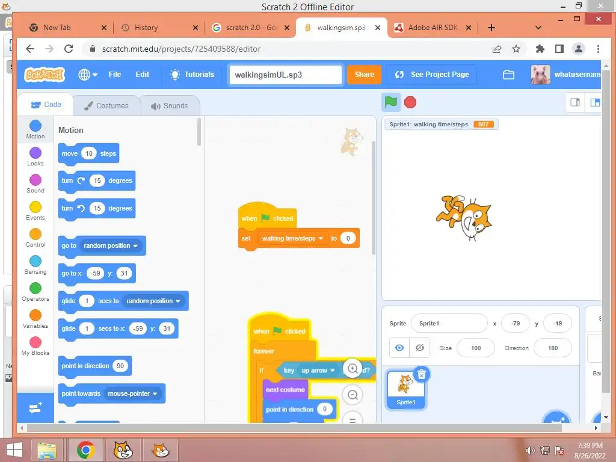Open the Operators blocks category

[x=35, y=292]
